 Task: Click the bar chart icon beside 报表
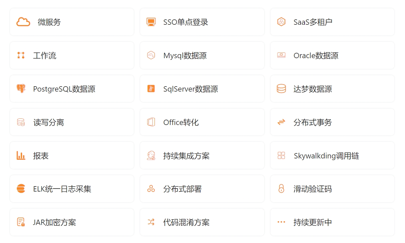(x=21, y=156)
